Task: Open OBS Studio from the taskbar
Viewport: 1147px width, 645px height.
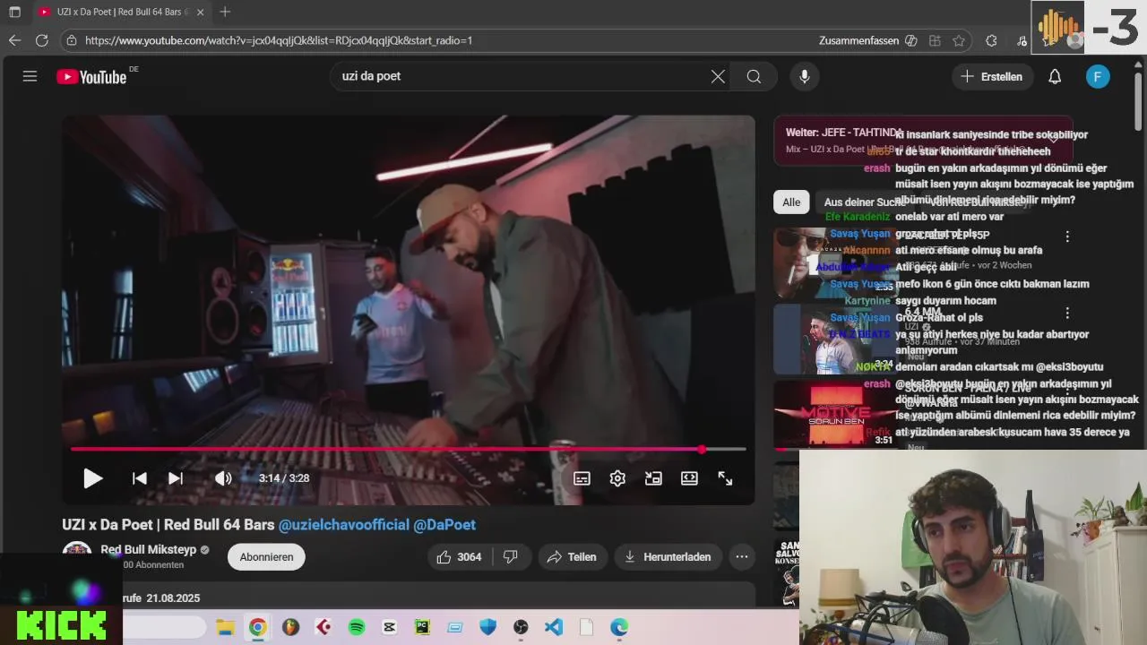Action: tap(521, 627)
